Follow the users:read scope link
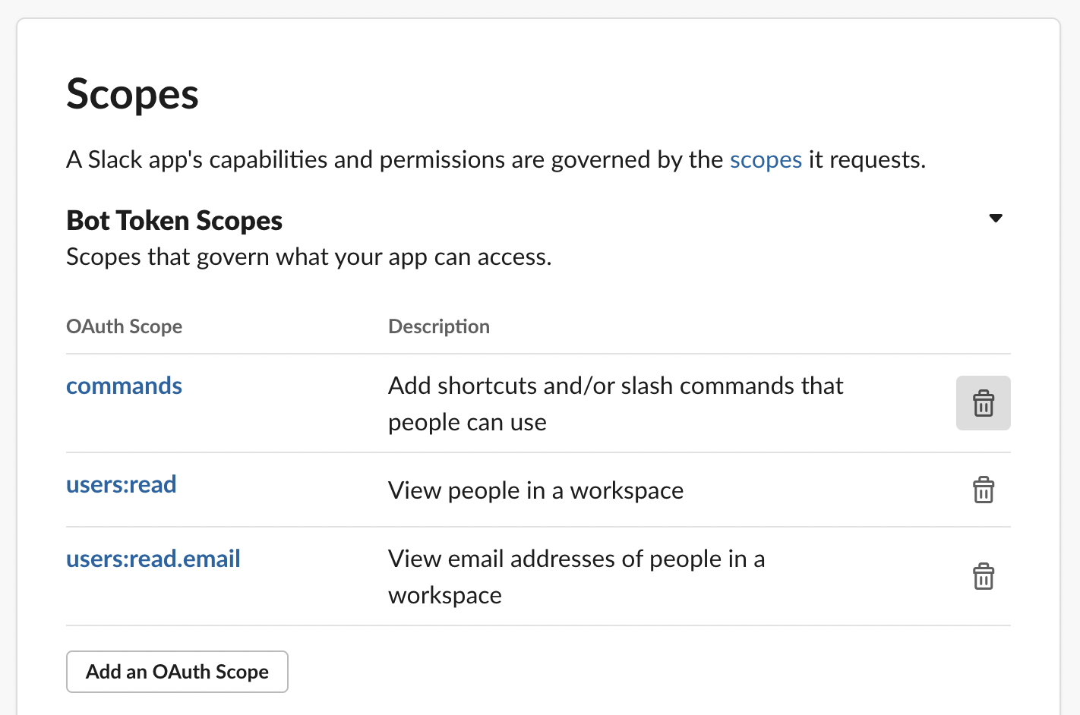The width and height of the screenshot is (1080, 715). [x=121, y=484]
